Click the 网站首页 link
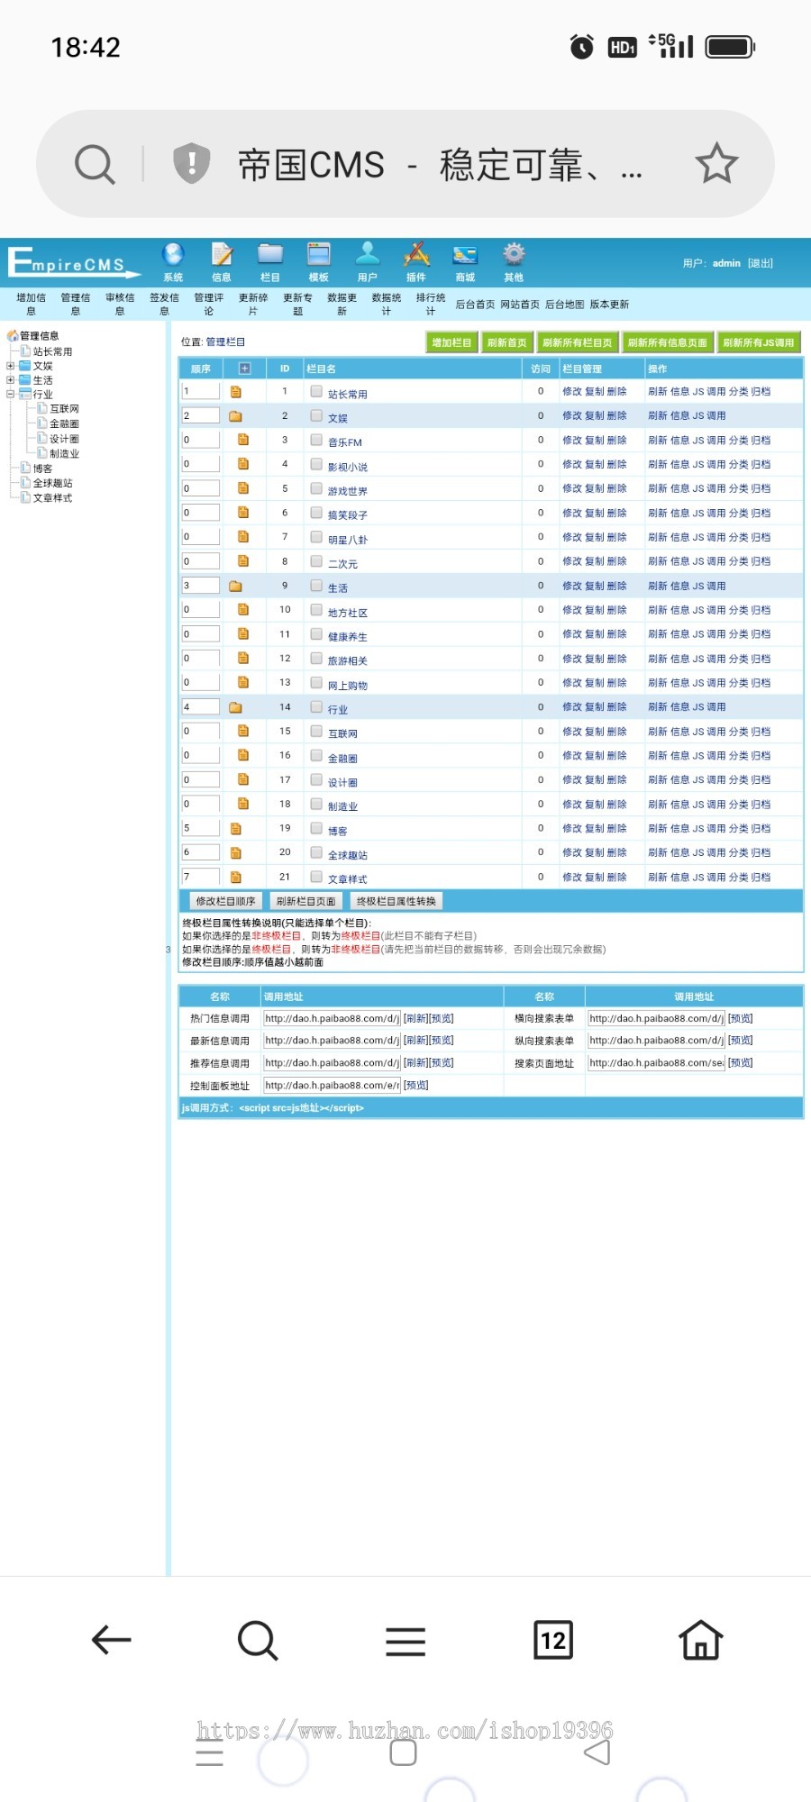Image resolution: width=811 pixels, height=1802 pixels. (520, 305)
